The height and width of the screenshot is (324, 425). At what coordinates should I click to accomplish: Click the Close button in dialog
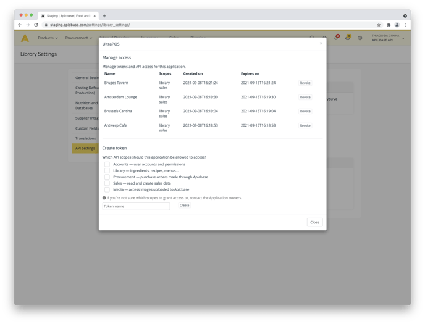point(314,222)
